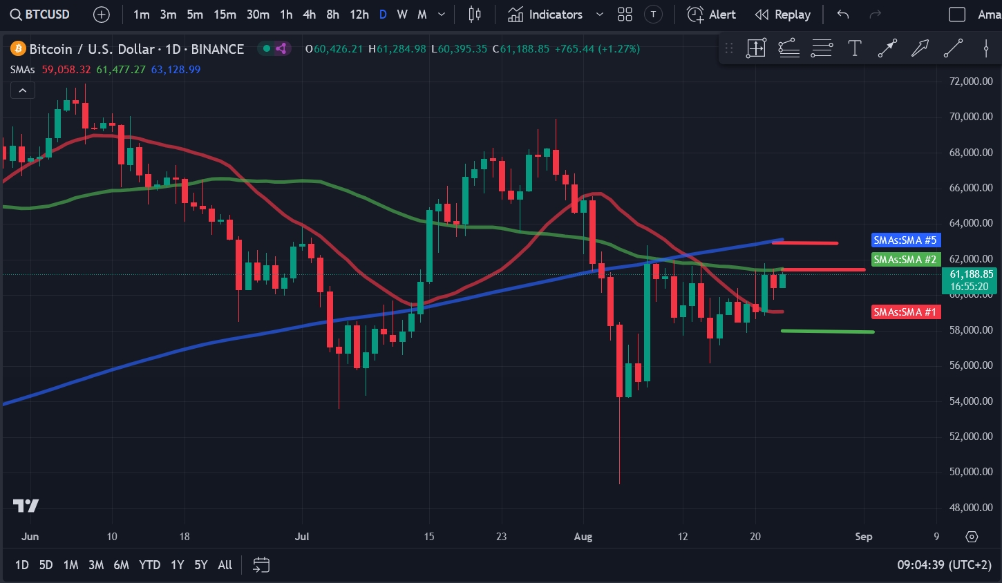Screen dimensions: 1002x583
Task: Click the Alert button
Action: pos(712,15)
